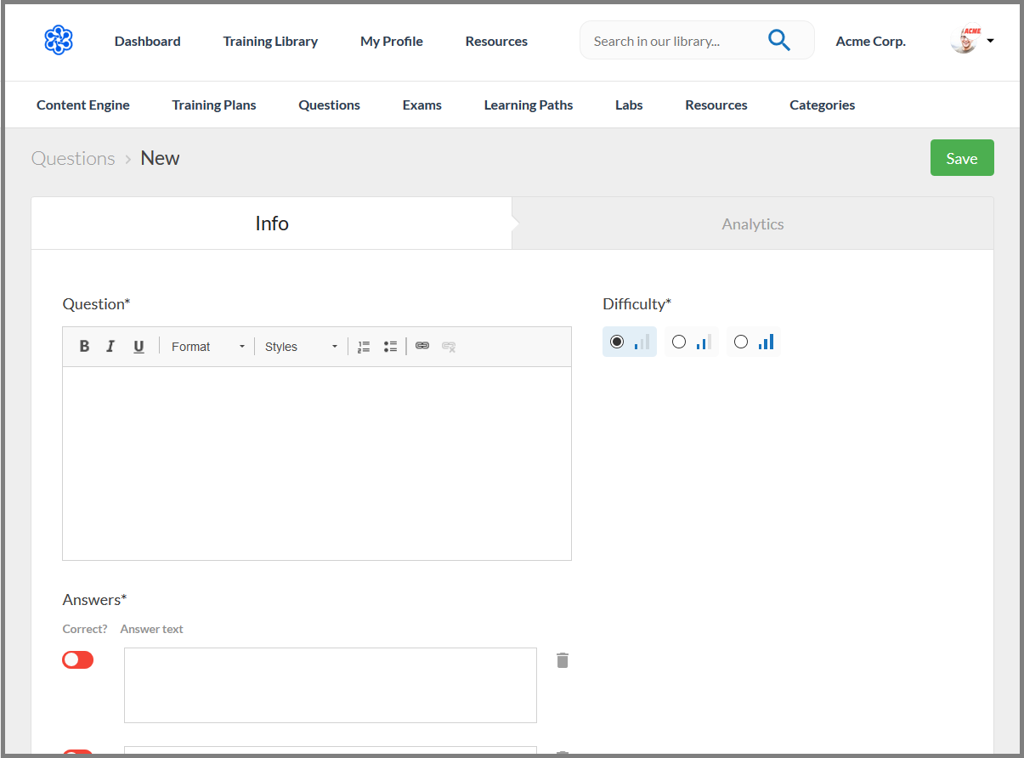
Task: Open the user avatar menu
Action: (x=972, y=40)
